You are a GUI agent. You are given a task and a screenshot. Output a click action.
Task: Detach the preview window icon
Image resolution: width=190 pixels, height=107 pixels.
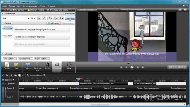(185, 10)
